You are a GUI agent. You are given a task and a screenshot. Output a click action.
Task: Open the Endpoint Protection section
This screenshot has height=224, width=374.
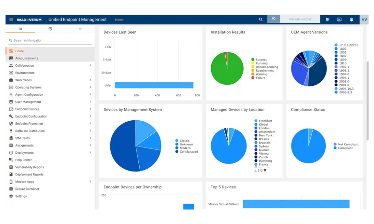28,124
